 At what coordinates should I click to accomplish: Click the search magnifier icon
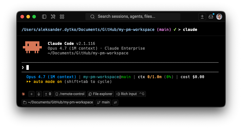coord(93,17)
